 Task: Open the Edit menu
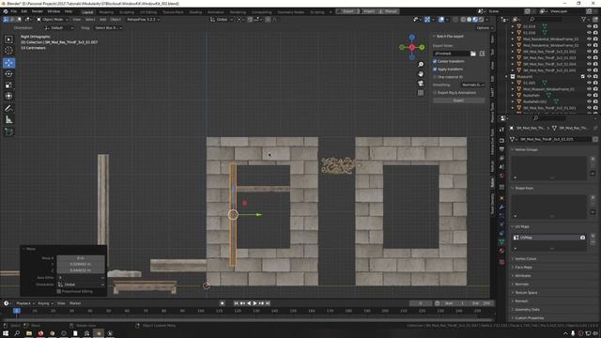coord(24,11)
